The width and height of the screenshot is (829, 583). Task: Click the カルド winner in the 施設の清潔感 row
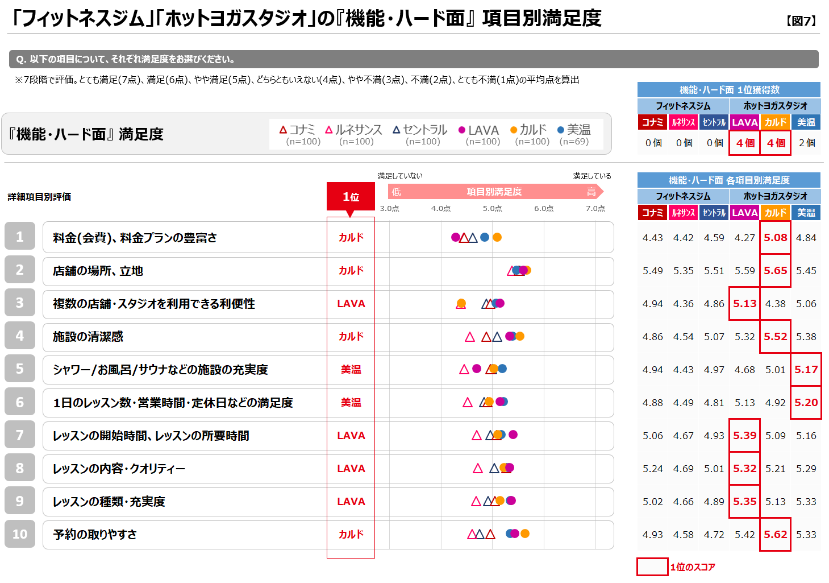coord(351,336)
